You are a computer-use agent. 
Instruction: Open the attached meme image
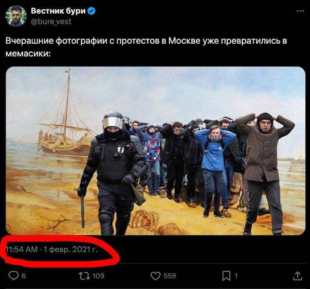click(156, 151)
